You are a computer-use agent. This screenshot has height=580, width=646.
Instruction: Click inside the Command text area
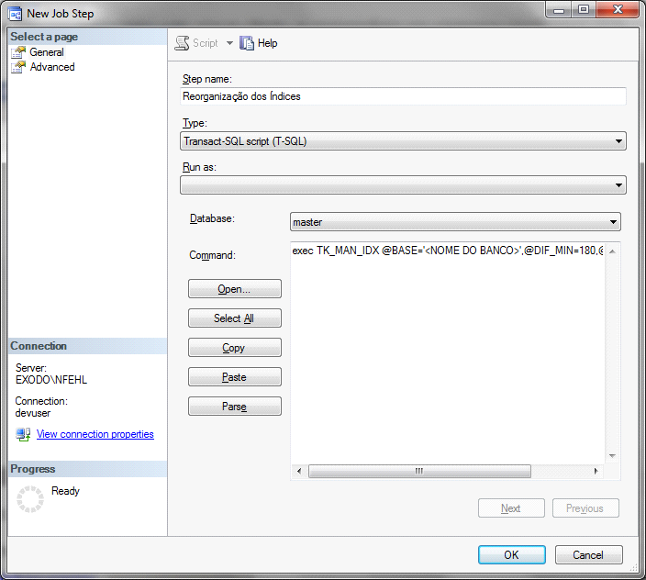click(x=448, y=354)
